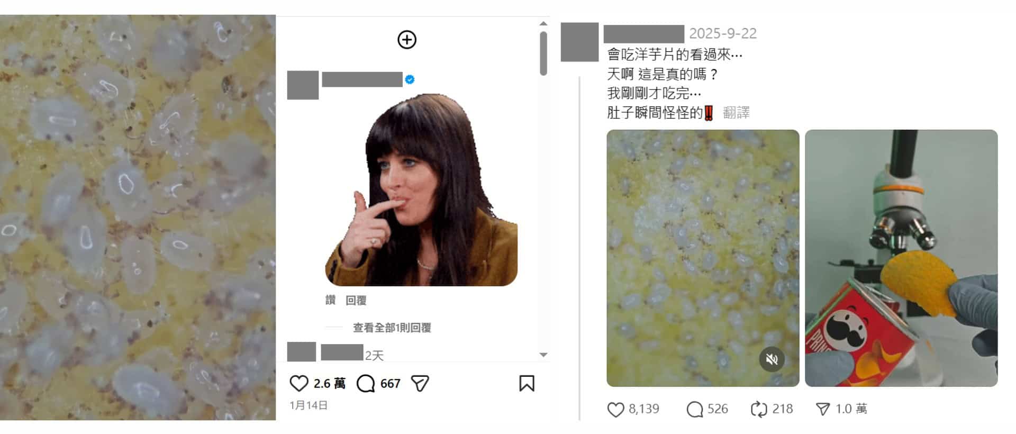Open the 2025-9-22 post date link
Image resolution: width=1016 pixels, height=434 pixels.
pyautogui.click(x=723, y=33)
